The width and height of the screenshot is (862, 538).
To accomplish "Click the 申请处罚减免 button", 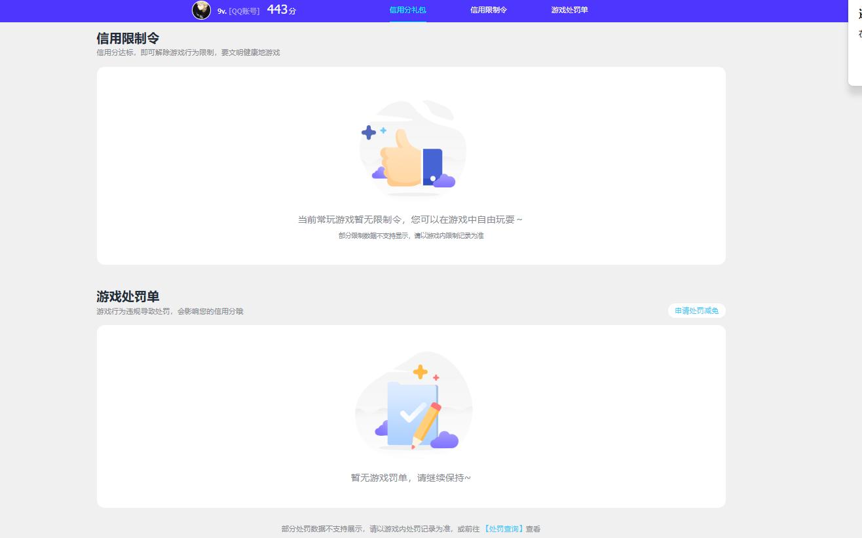I will [x=696, y=310].
